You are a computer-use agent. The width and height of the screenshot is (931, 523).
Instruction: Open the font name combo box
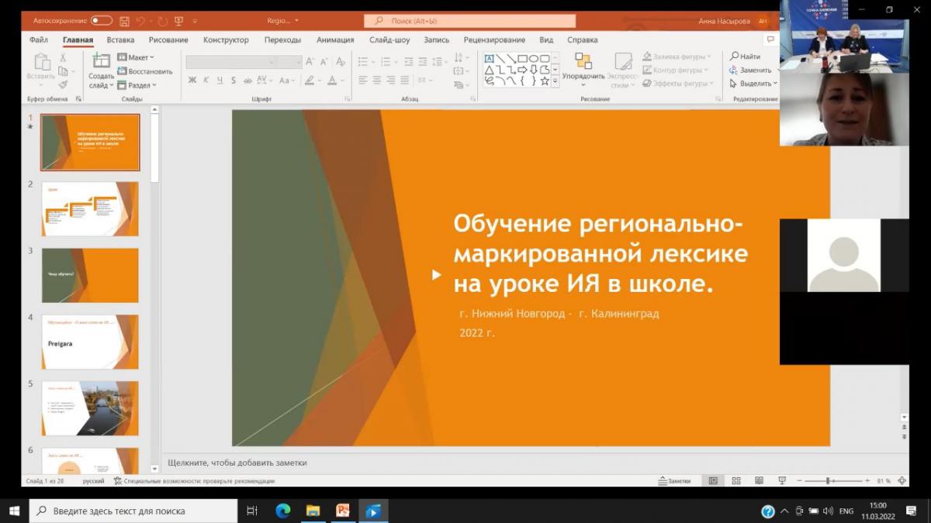230,62
